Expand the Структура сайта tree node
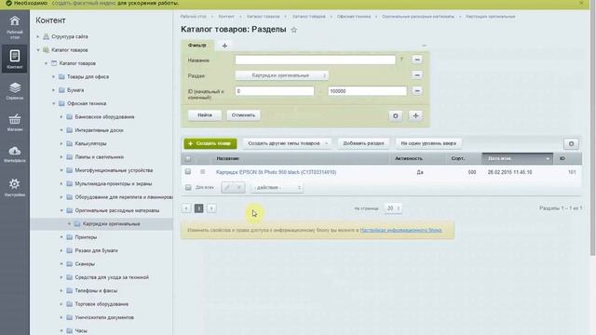The image size is (596, 335). 38,37
